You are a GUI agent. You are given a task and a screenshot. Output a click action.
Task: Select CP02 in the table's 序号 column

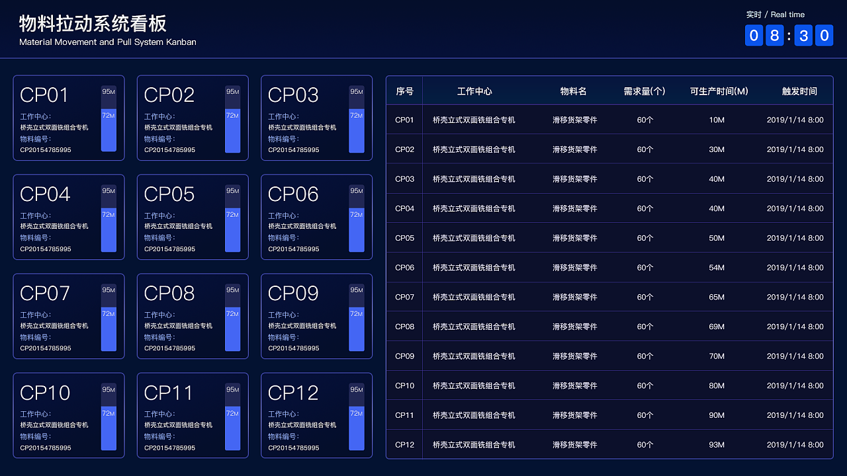pyautogui.click(x=404, y=149)
